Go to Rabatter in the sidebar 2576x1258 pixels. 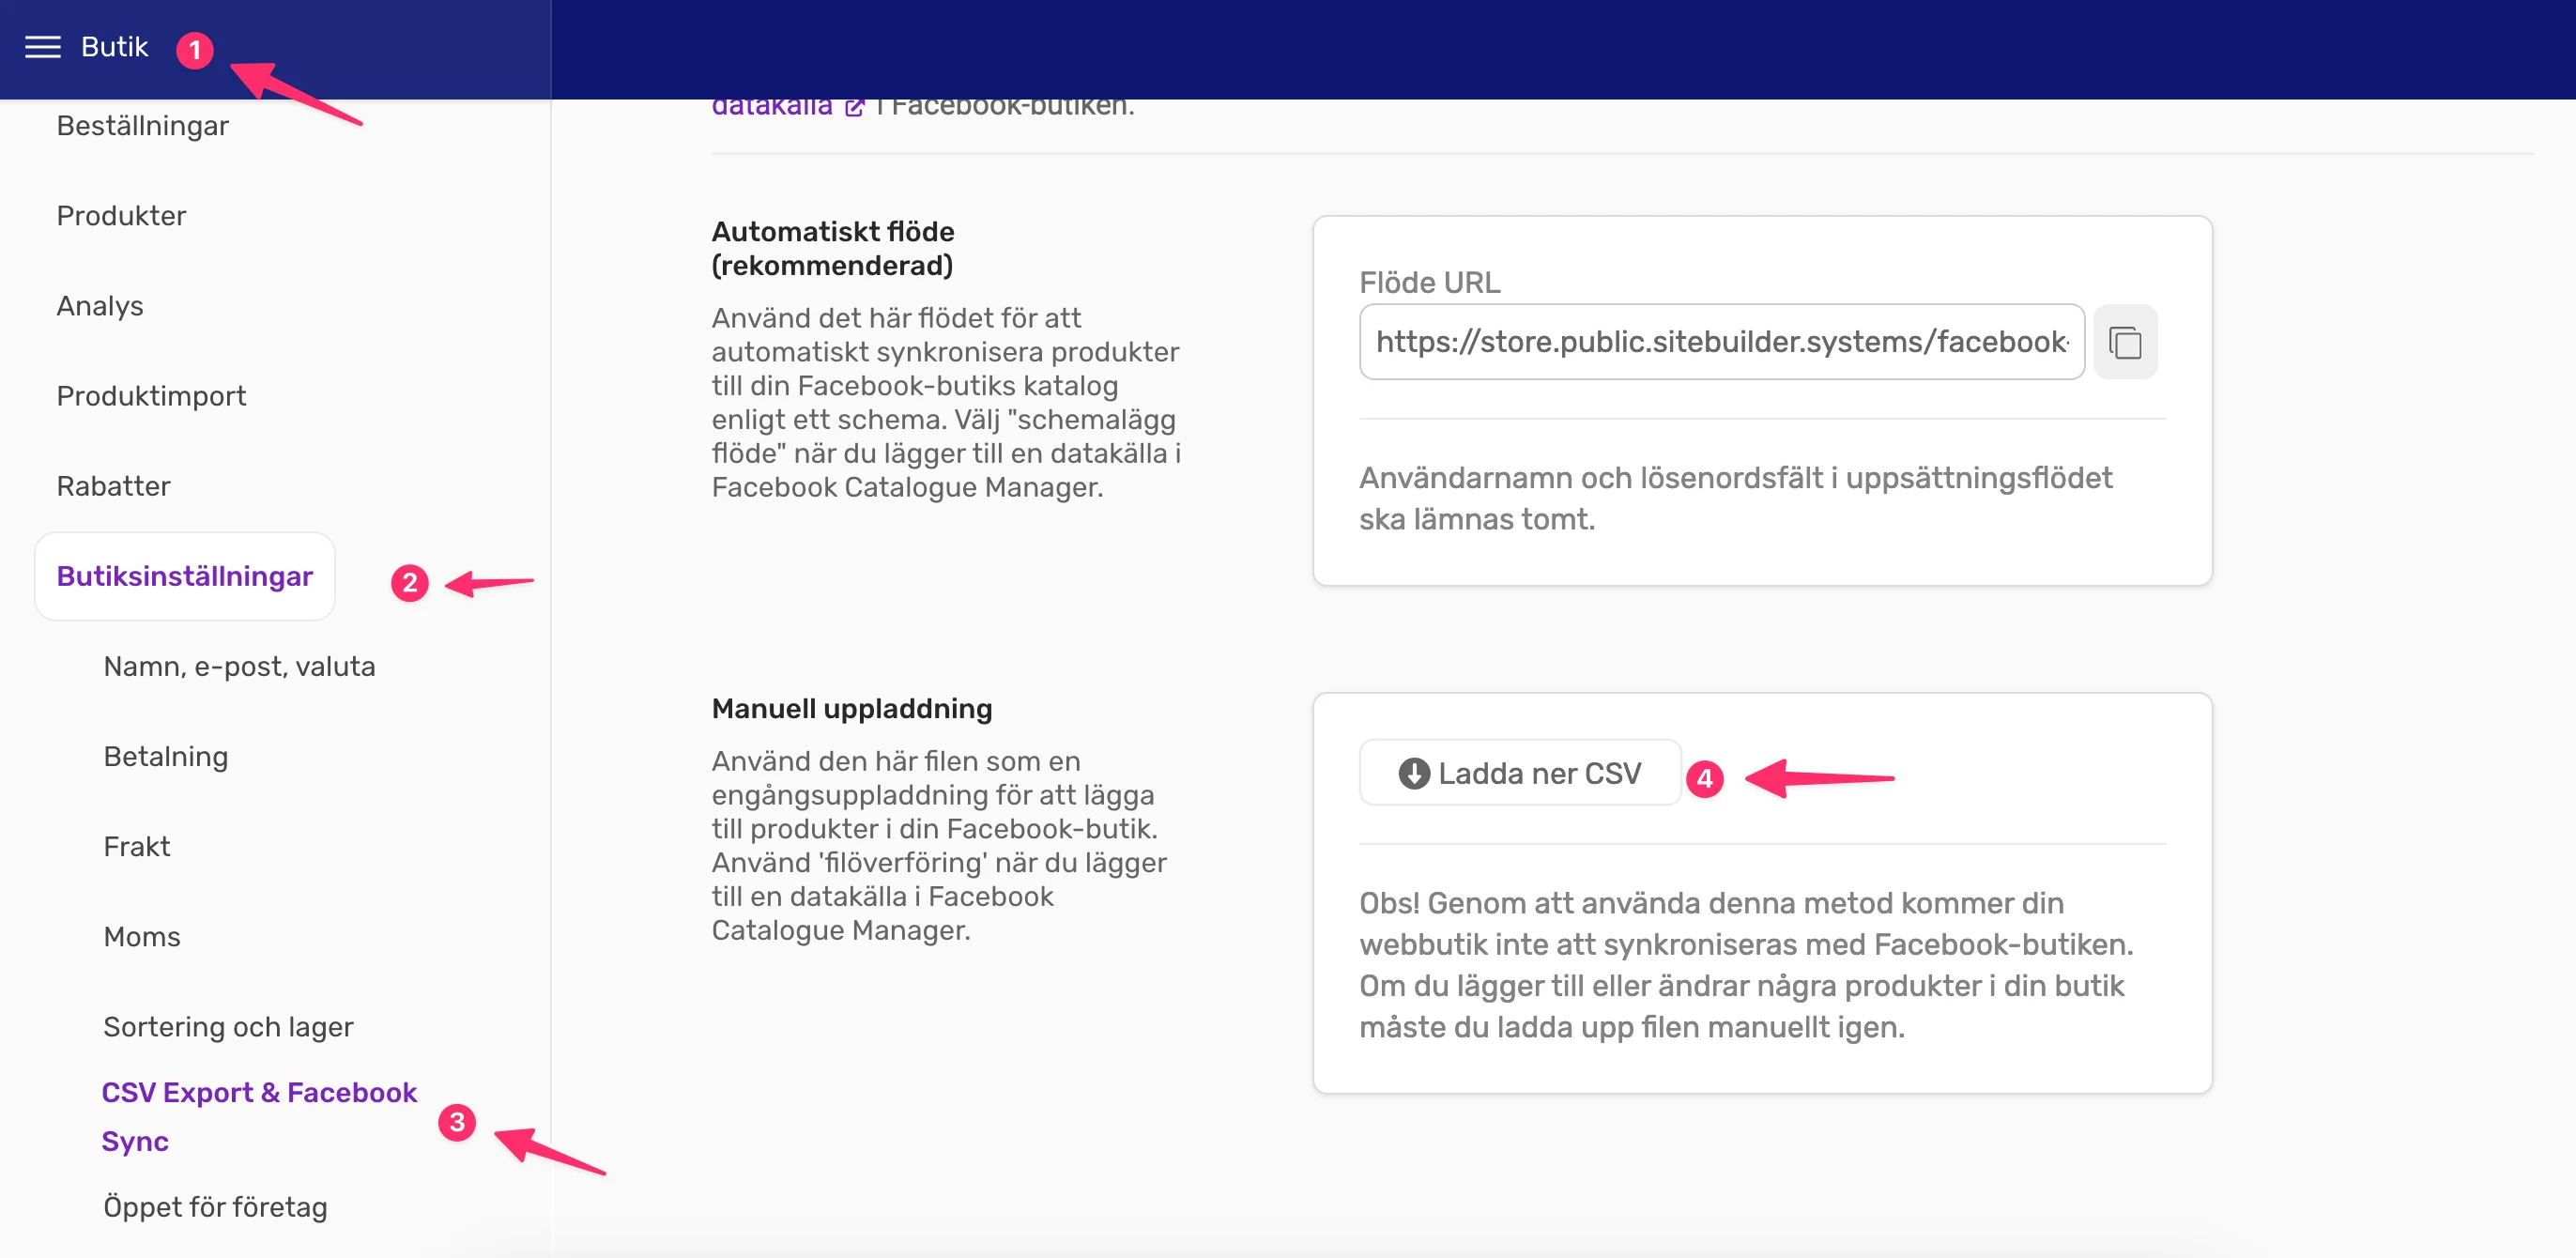click(x=113, y=486)
